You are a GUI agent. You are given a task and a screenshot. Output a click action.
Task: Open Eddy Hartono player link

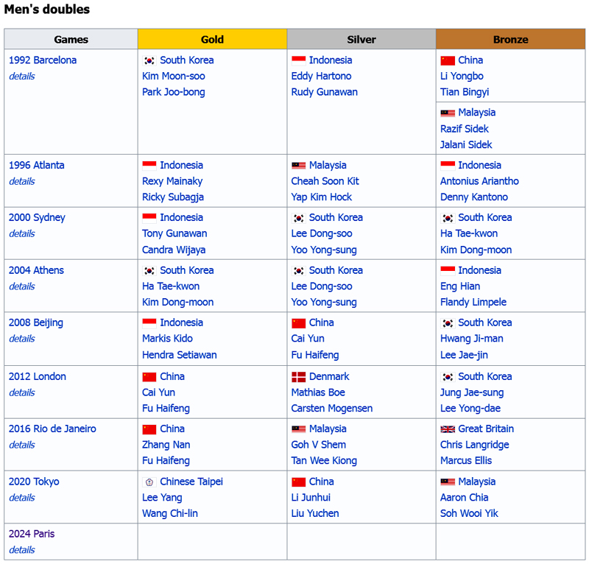[321, 77]
